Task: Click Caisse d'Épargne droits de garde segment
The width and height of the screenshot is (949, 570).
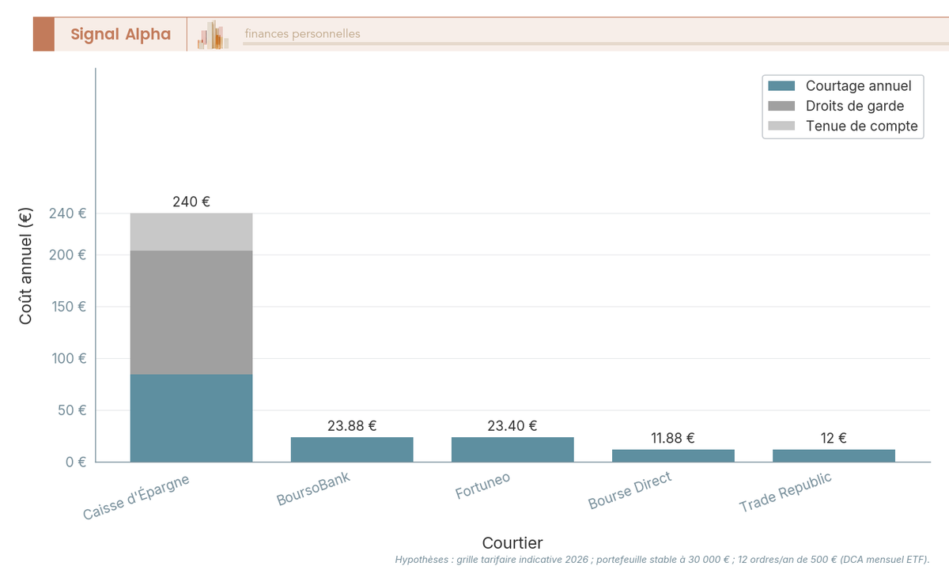Action: point(191,313)
